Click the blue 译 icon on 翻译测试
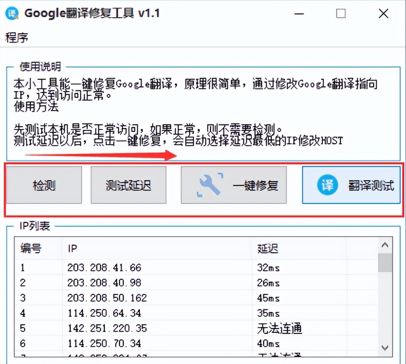Image resolution: width=406 pixels, height=364 pixels. click(x=327, y=185)
